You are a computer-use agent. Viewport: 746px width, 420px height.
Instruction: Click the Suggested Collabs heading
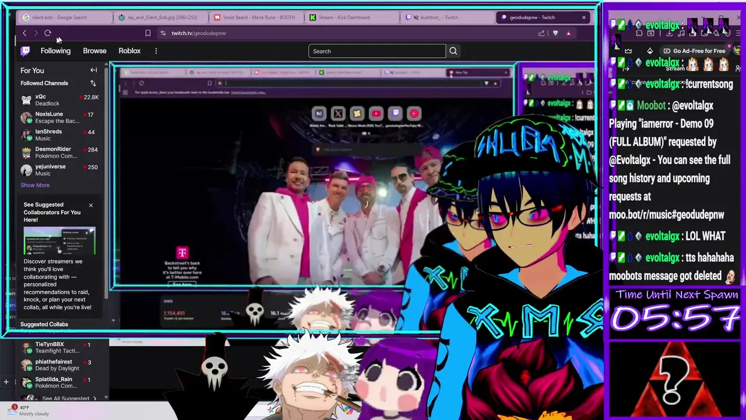[x=44, y=324]
